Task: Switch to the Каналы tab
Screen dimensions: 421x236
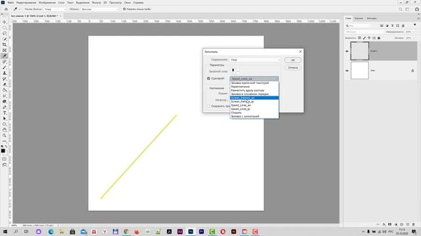Action: (359, 18)
